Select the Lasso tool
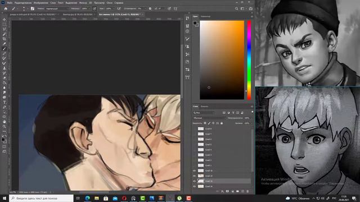 (4, 29)
